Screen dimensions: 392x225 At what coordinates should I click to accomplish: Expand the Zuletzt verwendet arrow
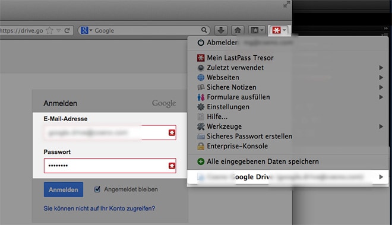(381, 68)
